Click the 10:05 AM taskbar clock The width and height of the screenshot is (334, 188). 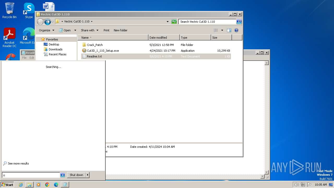[321, 185]
